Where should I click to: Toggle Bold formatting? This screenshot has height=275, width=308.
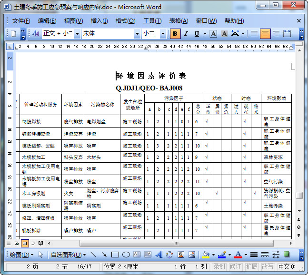[175, 34]
